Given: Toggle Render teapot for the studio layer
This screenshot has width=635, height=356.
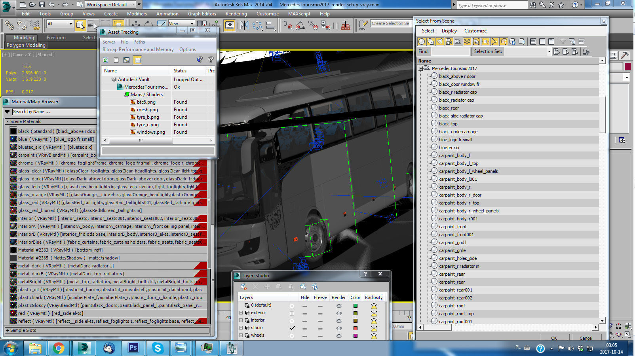Looking at the screenshot, I should pyautogui.click(x=339, y=328).
